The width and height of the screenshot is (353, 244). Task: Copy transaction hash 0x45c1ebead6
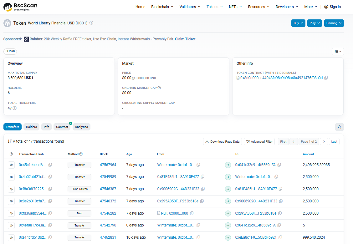[x=50, y=165]
